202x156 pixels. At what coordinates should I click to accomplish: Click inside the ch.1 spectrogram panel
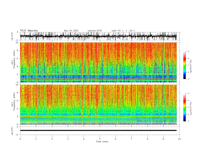(x=98, y=62)
